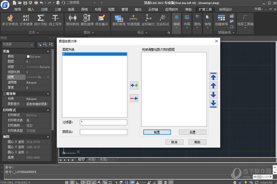Switch to the 插入 ribbon tab
277x184 pixels.
31,9
